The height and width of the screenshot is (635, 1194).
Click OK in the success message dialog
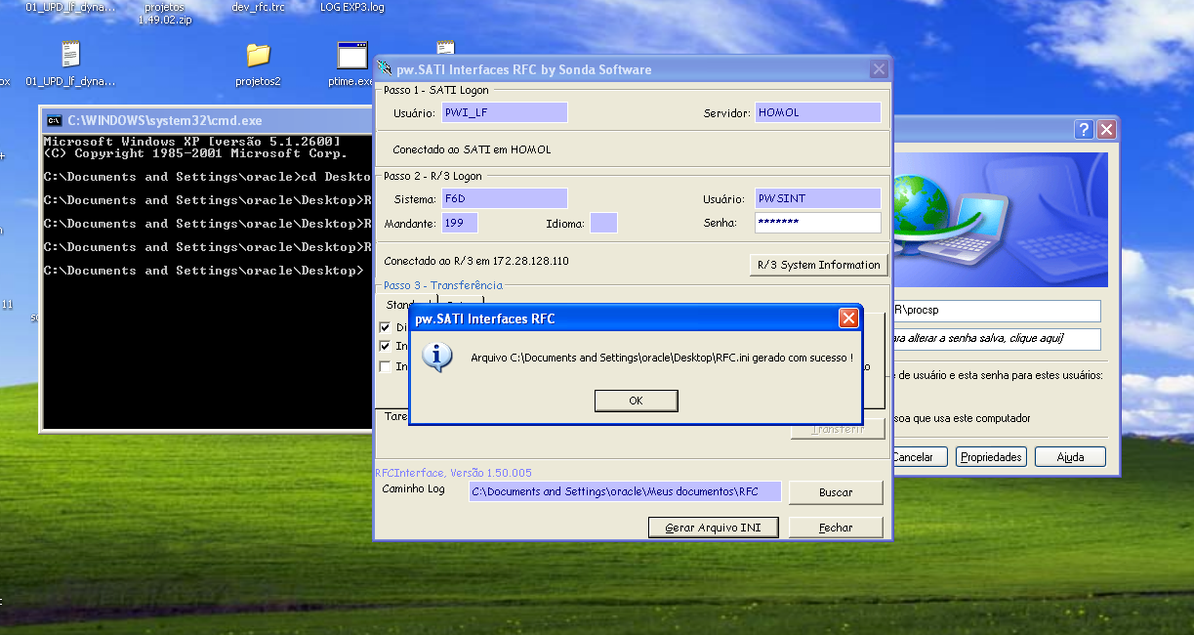coord(636,401)
